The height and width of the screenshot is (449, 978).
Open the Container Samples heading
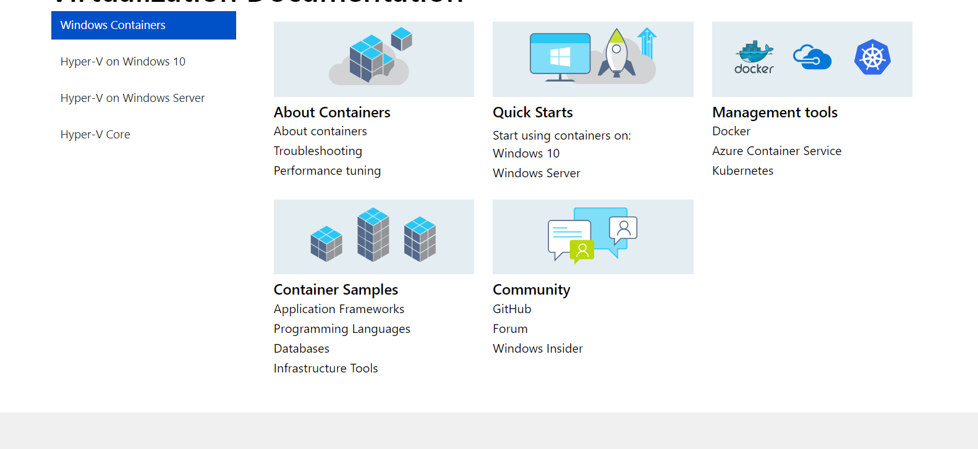(336, 290)
